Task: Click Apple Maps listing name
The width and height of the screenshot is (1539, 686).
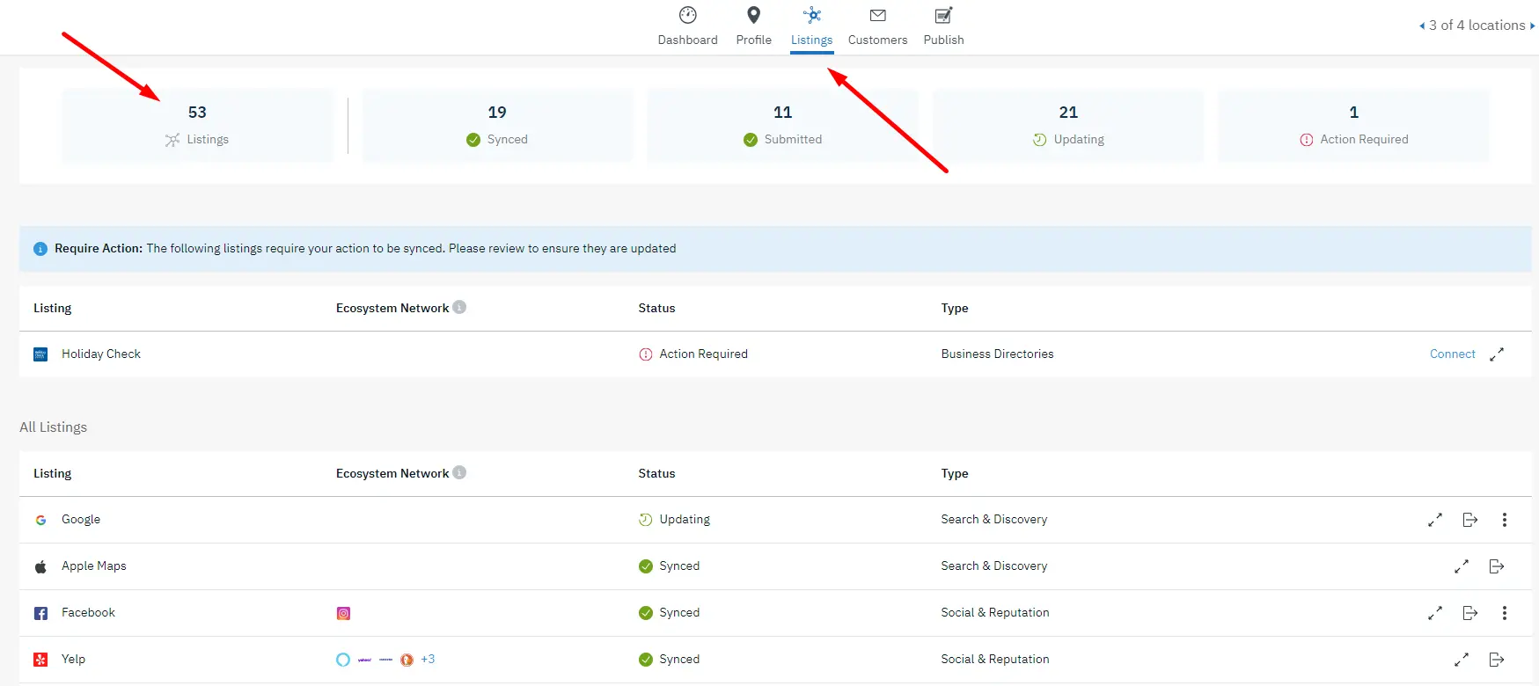Action: pos(94,566)
